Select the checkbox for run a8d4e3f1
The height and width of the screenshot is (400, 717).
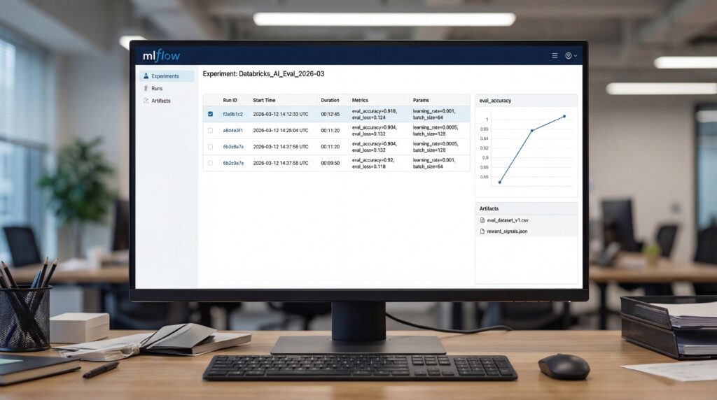point(210,130)
